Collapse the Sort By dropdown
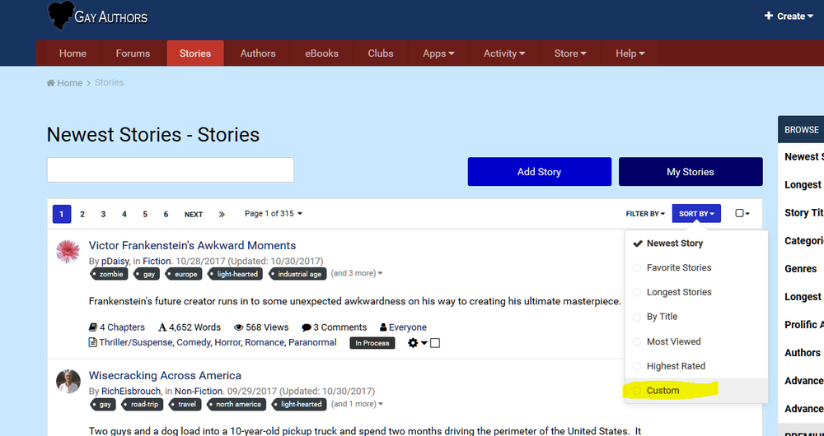 tap(696, 214)
